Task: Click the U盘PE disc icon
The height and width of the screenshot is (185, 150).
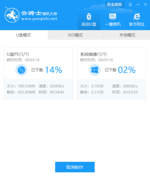Action: click(x=21, y=70)
